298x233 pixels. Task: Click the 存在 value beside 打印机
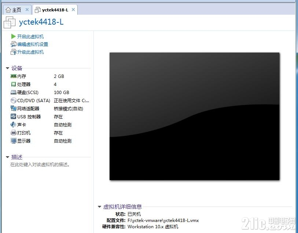click(58, 133)
